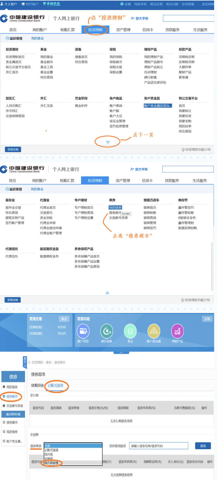Launch the 跨行转账 circular icon
The image size is (217, 480).
tap(106, 331)
